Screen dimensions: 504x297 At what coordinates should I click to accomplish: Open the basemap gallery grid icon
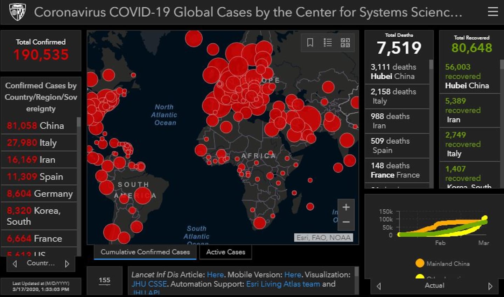(x=345, y=43)
